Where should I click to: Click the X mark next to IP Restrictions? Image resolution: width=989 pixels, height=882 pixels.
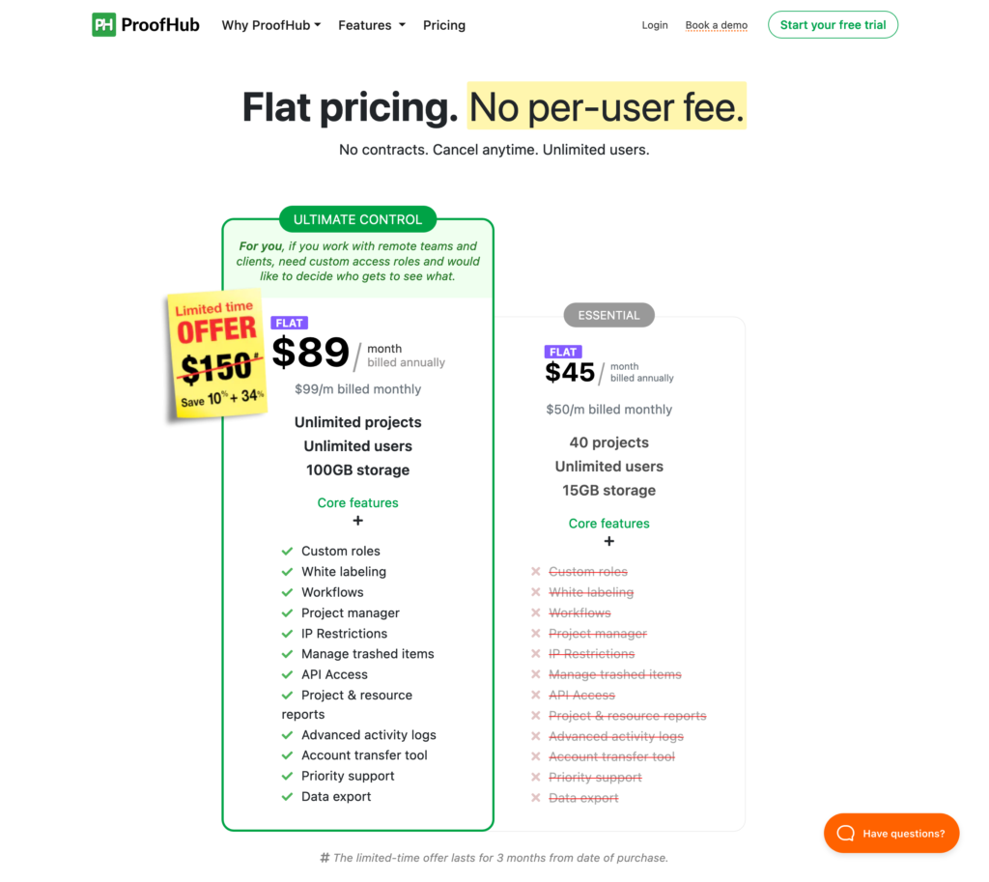click(536, 653)
